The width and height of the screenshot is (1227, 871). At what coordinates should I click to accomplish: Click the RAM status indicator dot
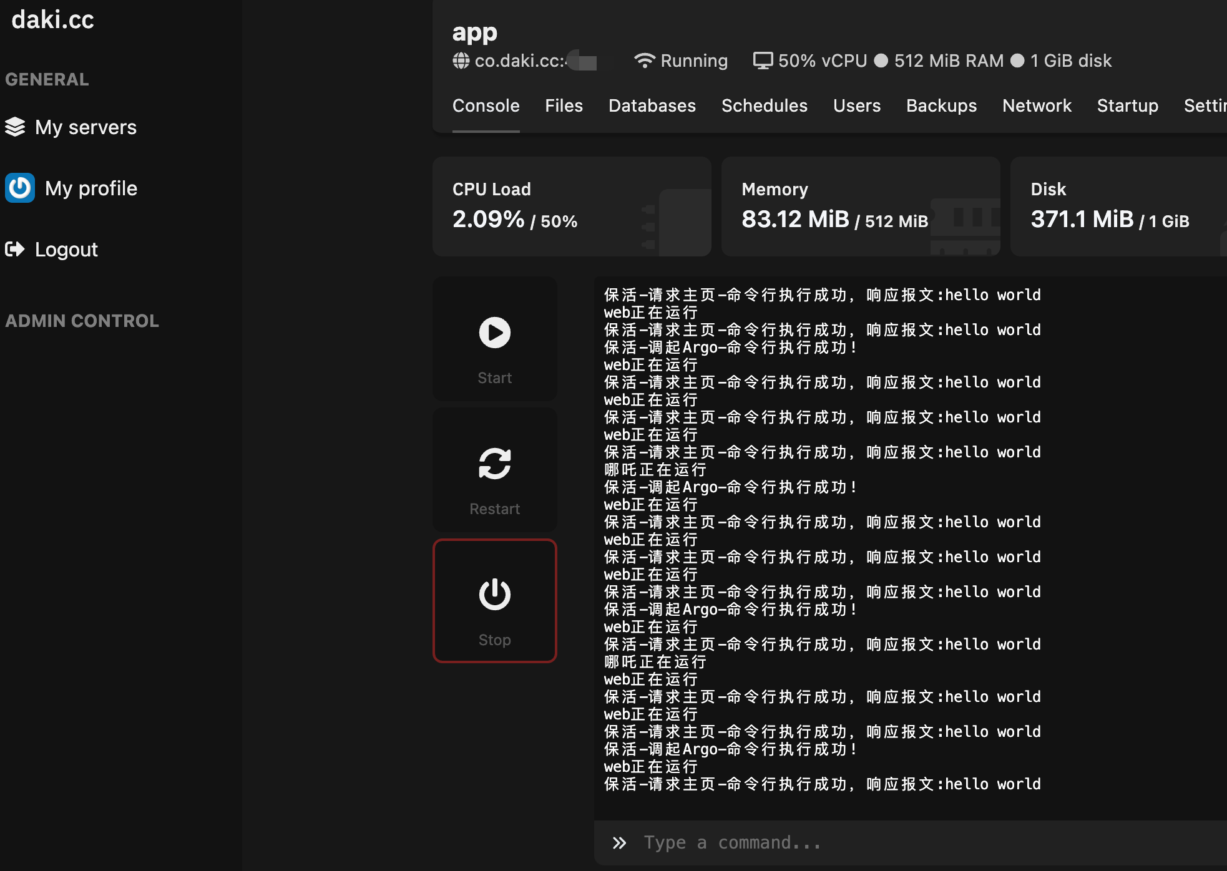coord(880,61)
